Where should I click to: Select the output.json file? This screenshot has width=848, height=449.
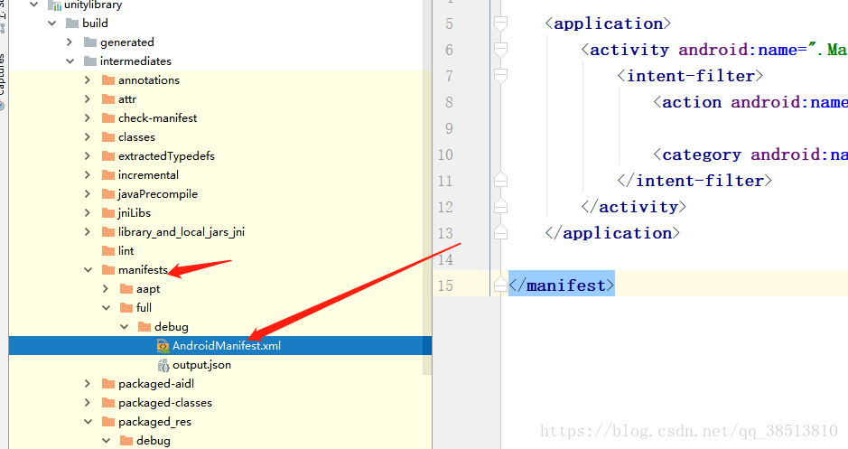point(201,365)
